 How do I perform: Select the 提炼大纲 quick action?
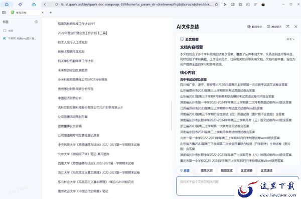click(x=207, y=170)
